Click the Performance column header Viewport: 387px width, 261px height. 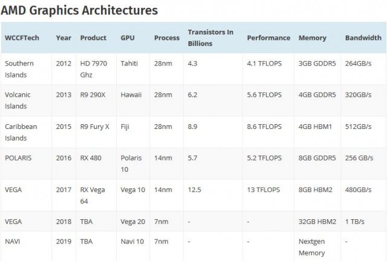pyautogui.click(x=268, y=38)
